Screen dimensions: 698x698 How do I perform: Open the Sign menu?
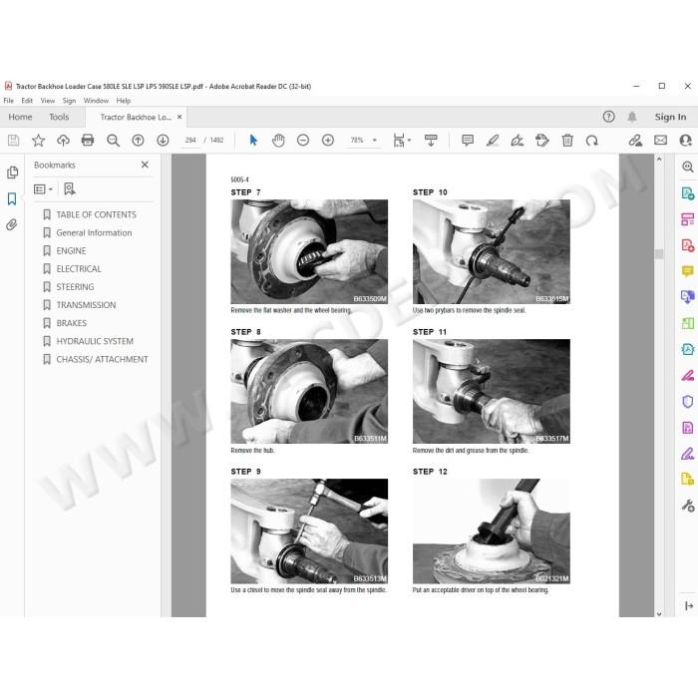click(69, 101)
